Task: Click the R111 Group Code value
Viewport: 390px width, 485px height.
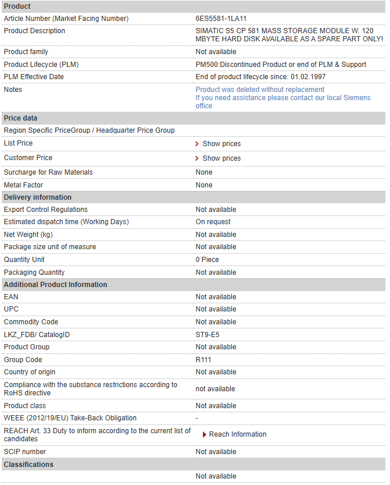Action: coord(203,360)
